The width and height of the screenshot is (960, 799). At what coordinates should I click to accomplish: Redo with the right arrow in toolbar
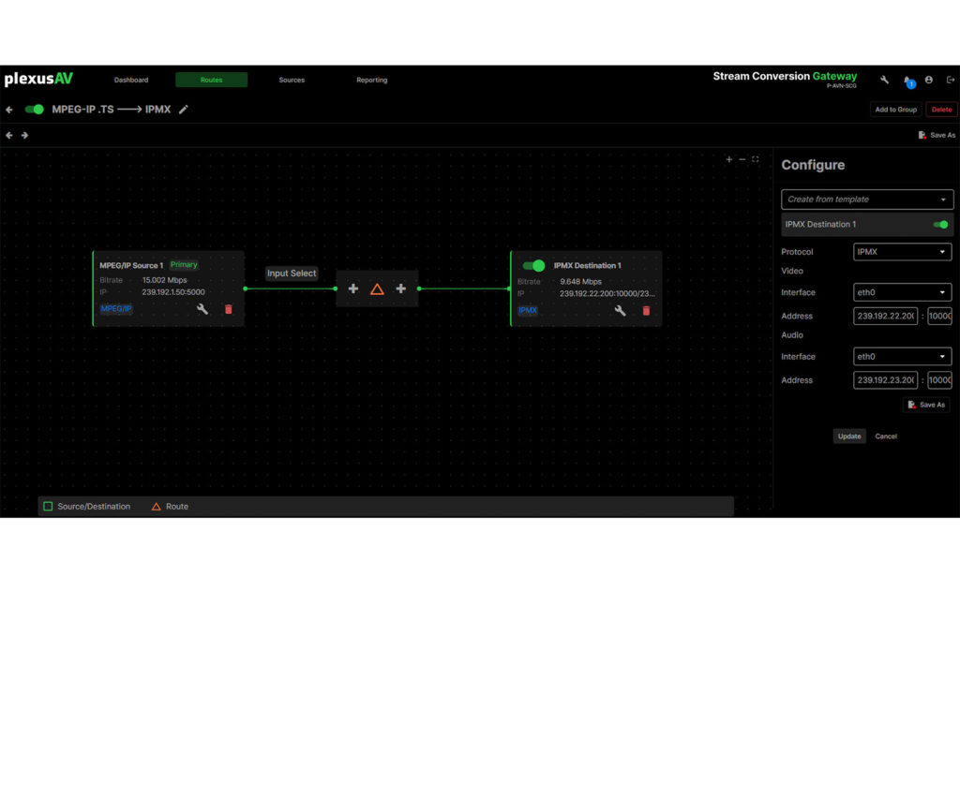point(24,135)
